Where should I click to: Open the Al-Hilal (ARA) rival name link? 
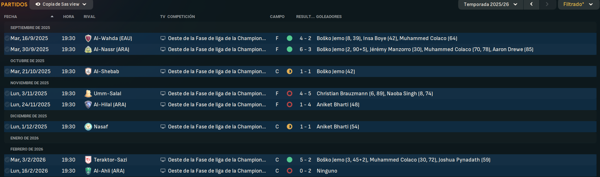(x=110, y=104)
